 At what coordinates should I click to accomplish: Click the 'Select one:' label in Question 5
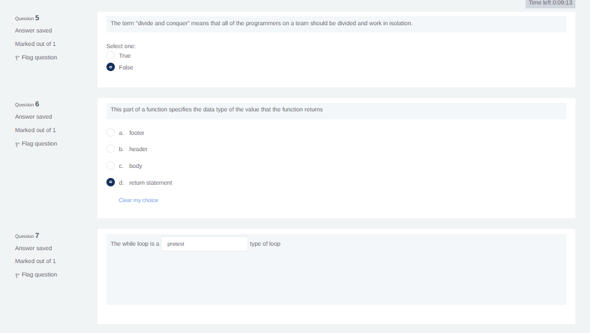pos(121,46)
